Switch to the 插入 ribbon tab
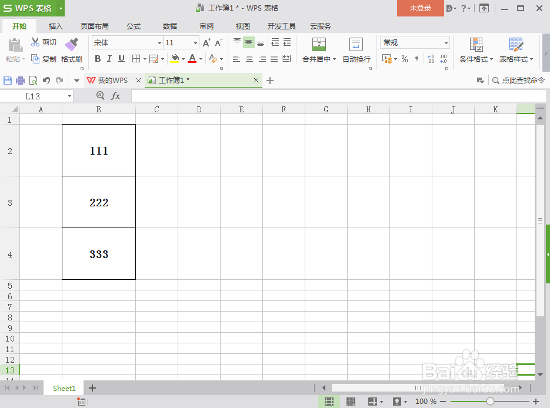This screenshot has height=408, width=550. point(55,26)
